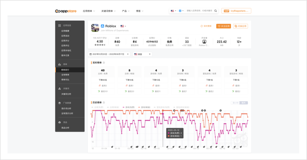Click the first rocket marker on chart axis
Screen dimensions: 307x160
coord(112,147)
